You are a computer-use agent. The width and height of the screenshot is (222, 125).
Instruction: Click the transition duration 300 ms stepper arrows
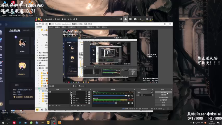click(152, 95)
